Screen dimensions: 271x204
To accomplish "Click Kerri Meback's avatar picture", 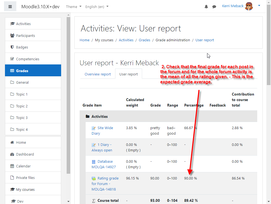I will coord(249,6).
